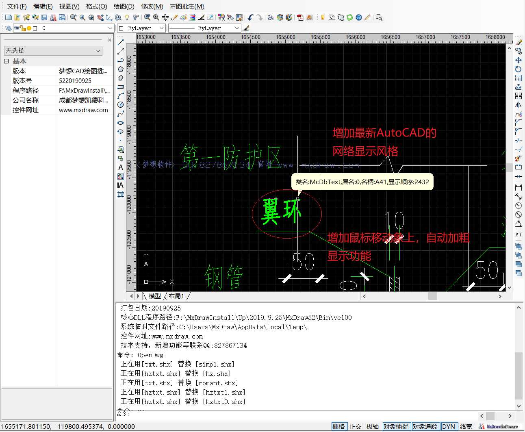Open the 格式(O) menu

coord(97,7)
